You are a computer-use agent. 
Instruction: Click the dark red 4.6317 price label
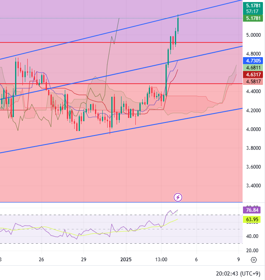tap(253, 74)
